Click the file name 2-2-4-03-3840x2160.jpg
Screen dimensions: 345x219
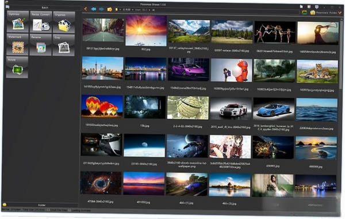pos(187,127)
